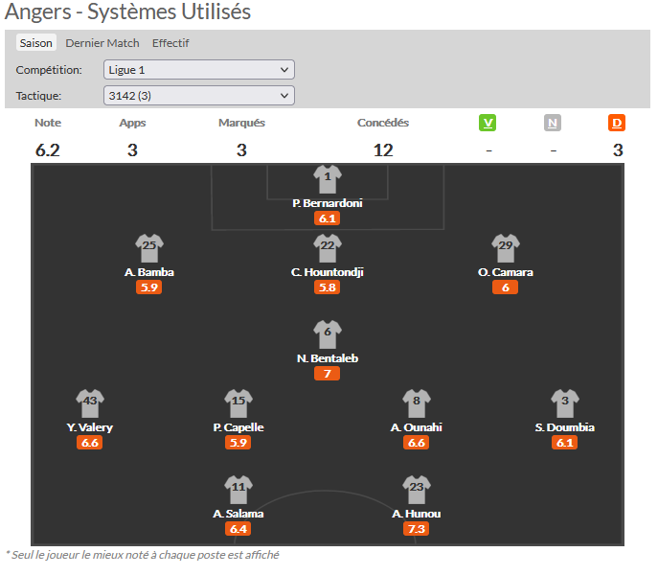
Task: Click A. Hunou's 7.3 rating badge
Action: [x=417, y=529]
